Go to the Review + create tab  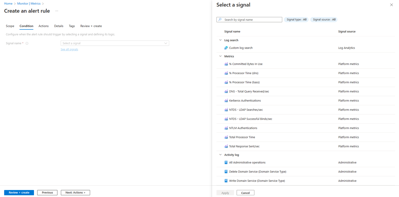[91, 26]
